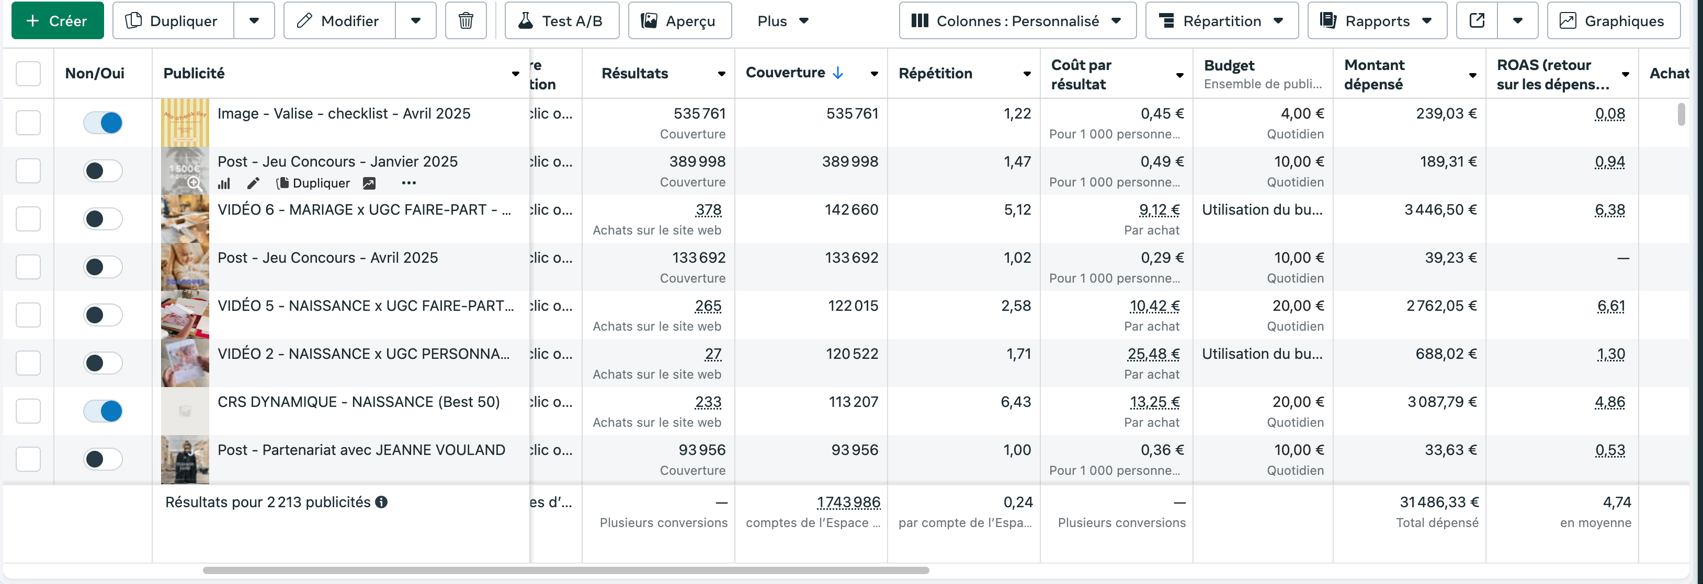Open the Rapports menu

[x=1377, y=21]
